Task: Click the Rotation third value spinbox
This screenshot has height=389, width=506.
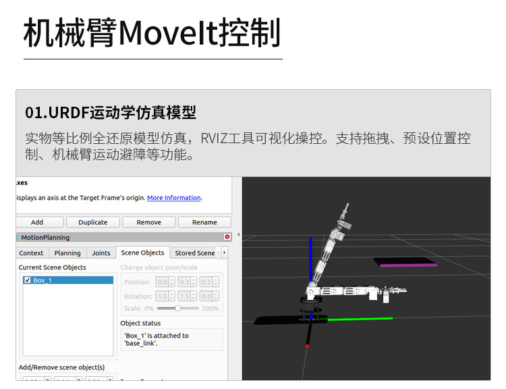Action: tap(209, 296)
